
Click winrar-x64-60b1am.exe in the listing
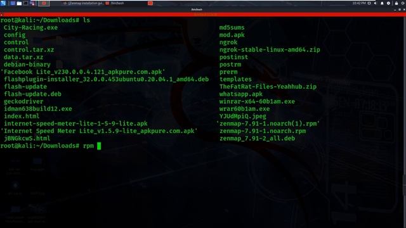pyautogui.click(x=257, y=101)
